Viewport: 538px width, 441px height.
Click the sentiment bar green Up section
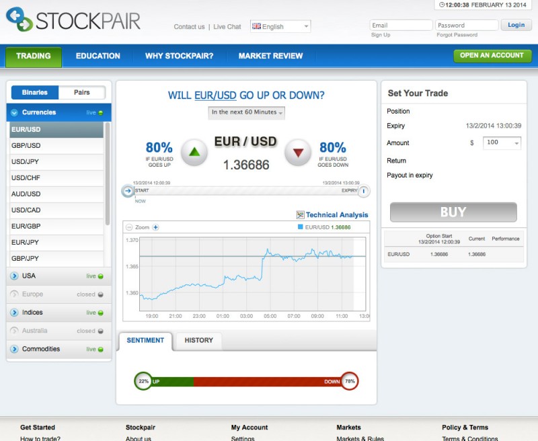pyautogui.click(x=173, y=381)
